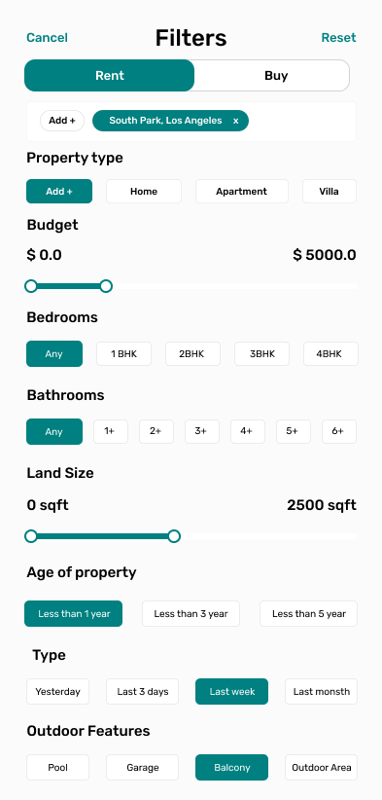The width and height of the screenshot is (382, 800).
Task: Deselect the Balcony outdoor feature
Action: point(231,767)
